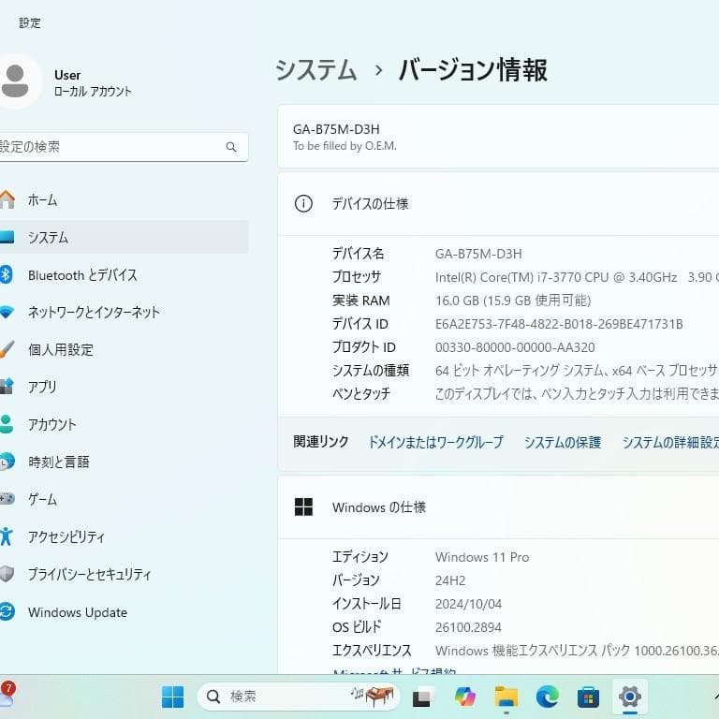This screenshot has height=719, width=719.
Task: Open Task View from the taskbar
Action: [422, 697]
